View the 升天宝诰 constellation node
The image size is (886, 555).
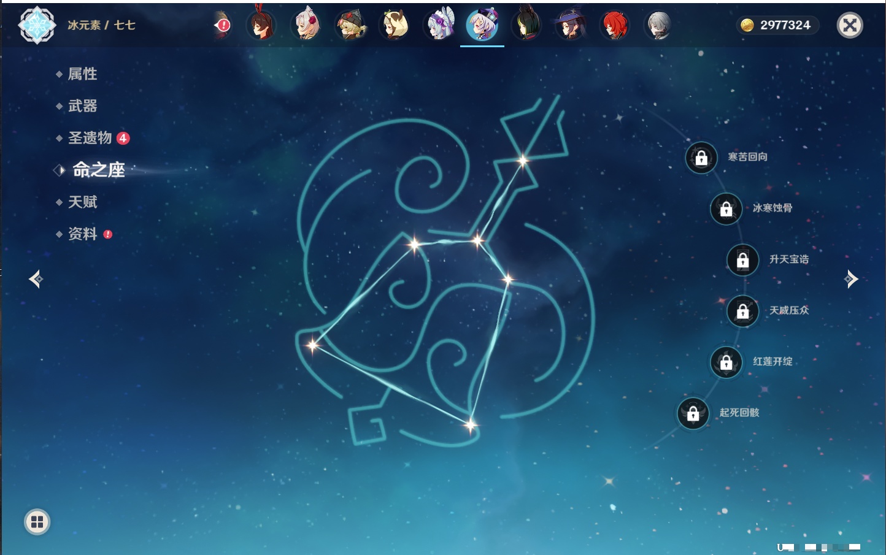coord(742,260)
